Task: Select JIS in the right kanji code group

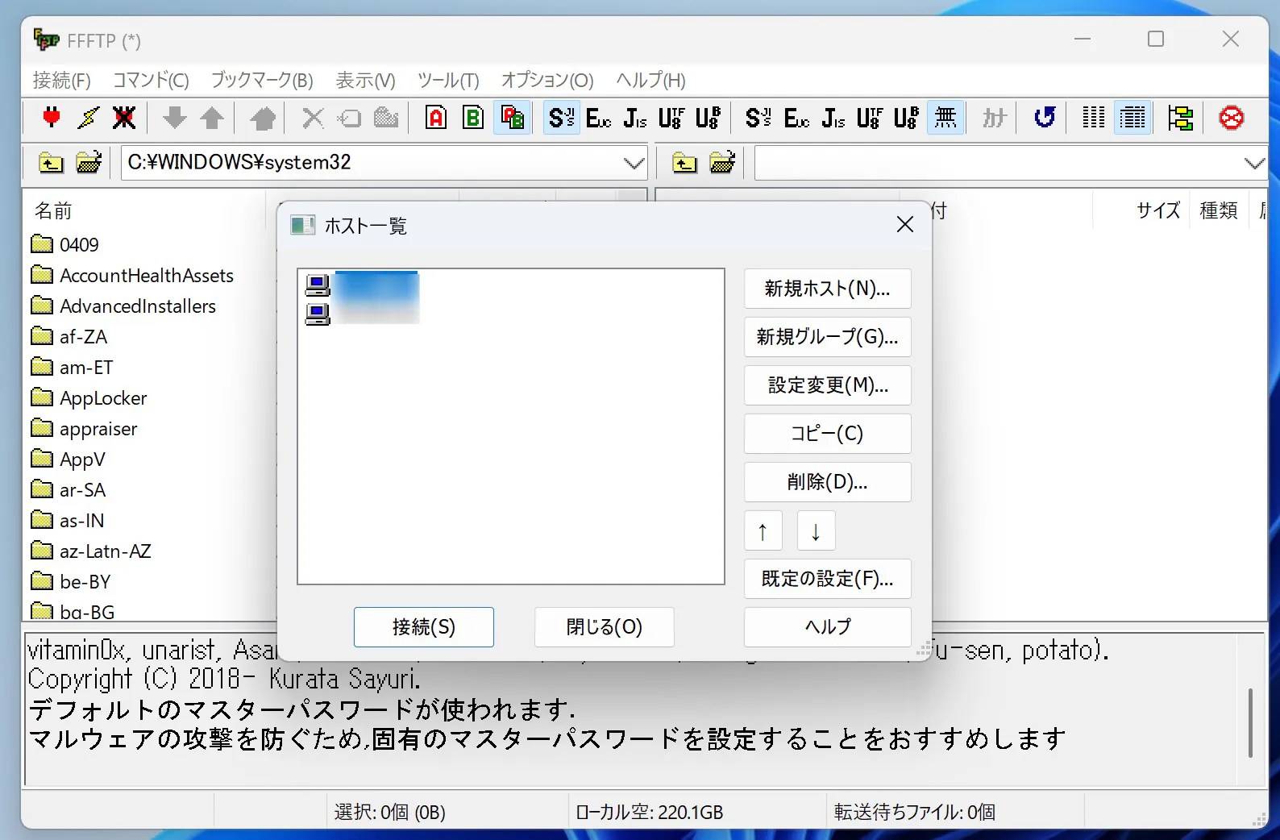Action: (833, 118)
